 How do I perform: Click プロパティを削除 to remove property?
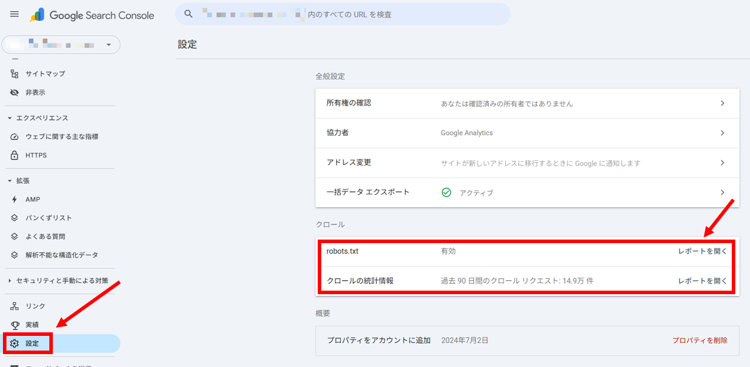[x=699, y=341]
